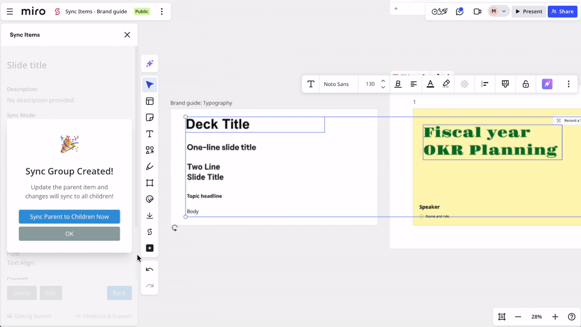
Task: Open the shapes and lines tool
Action: click(x=150, y=150)
